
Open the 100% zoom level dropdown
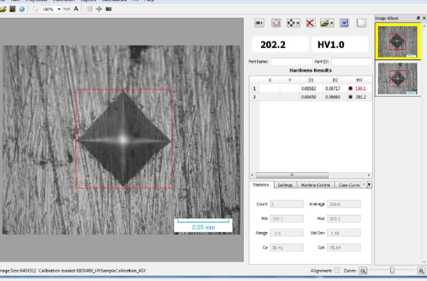coord(59,9)
